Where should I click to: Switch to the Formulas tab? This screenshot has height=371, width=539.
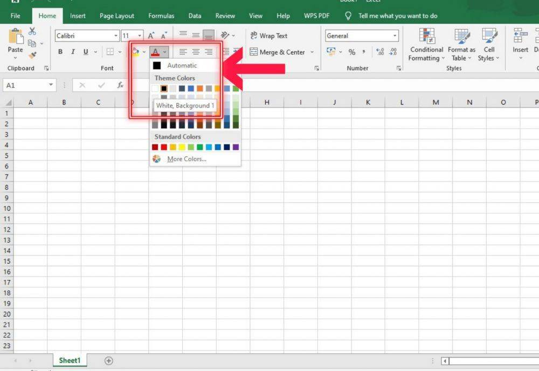click(161, 16)
